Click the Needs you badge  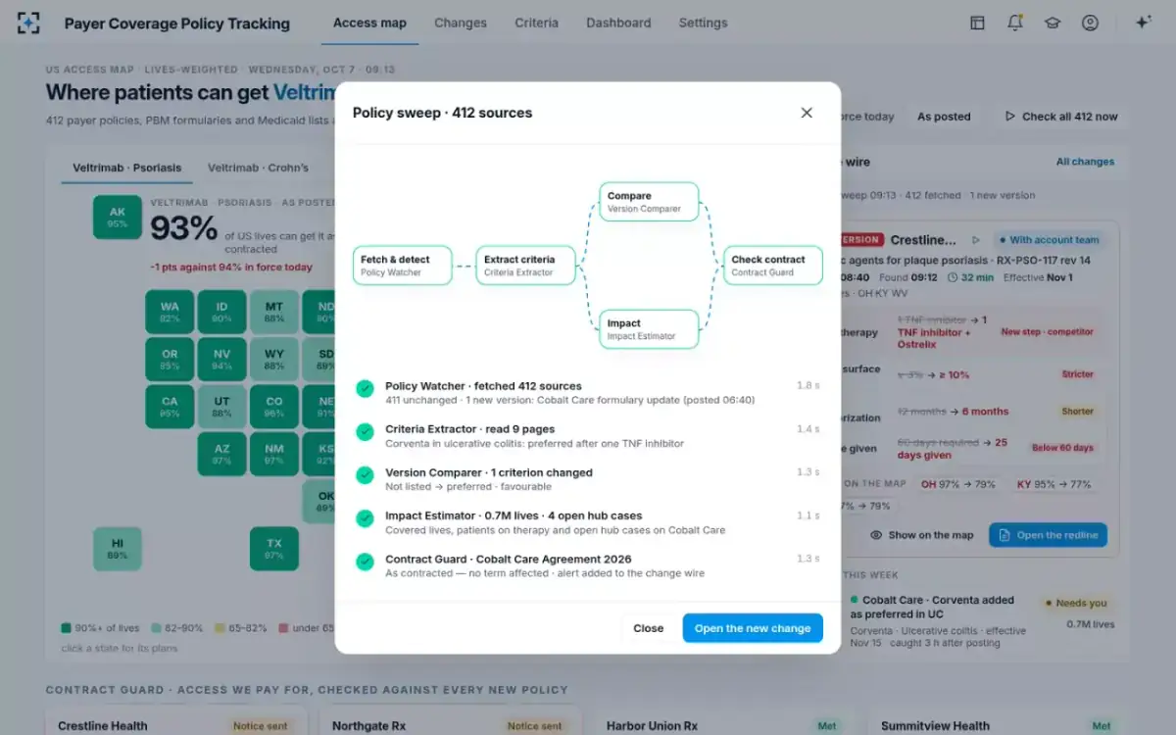click(x=1077, y=604)
